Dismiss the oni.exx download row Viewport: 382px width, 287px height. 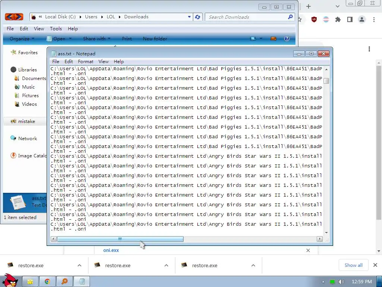tap(308, 250)
